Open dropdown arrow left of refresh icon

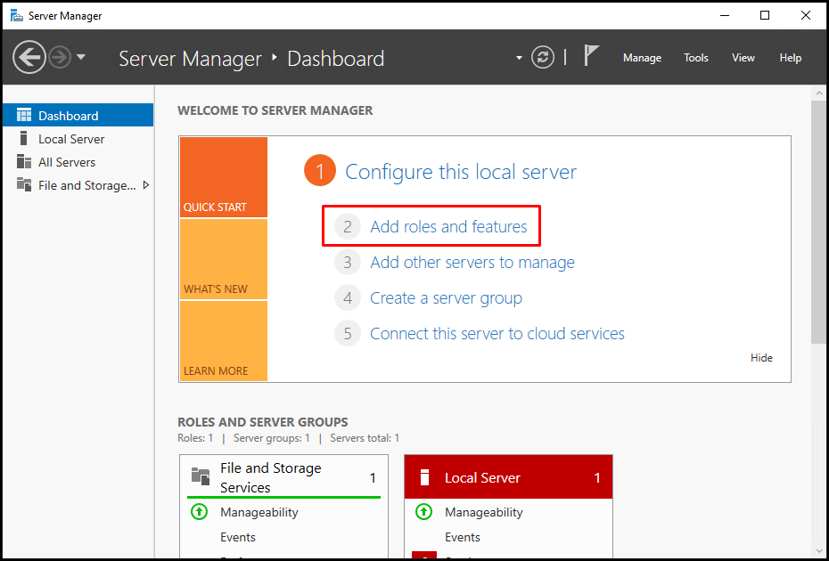[519, 58]
